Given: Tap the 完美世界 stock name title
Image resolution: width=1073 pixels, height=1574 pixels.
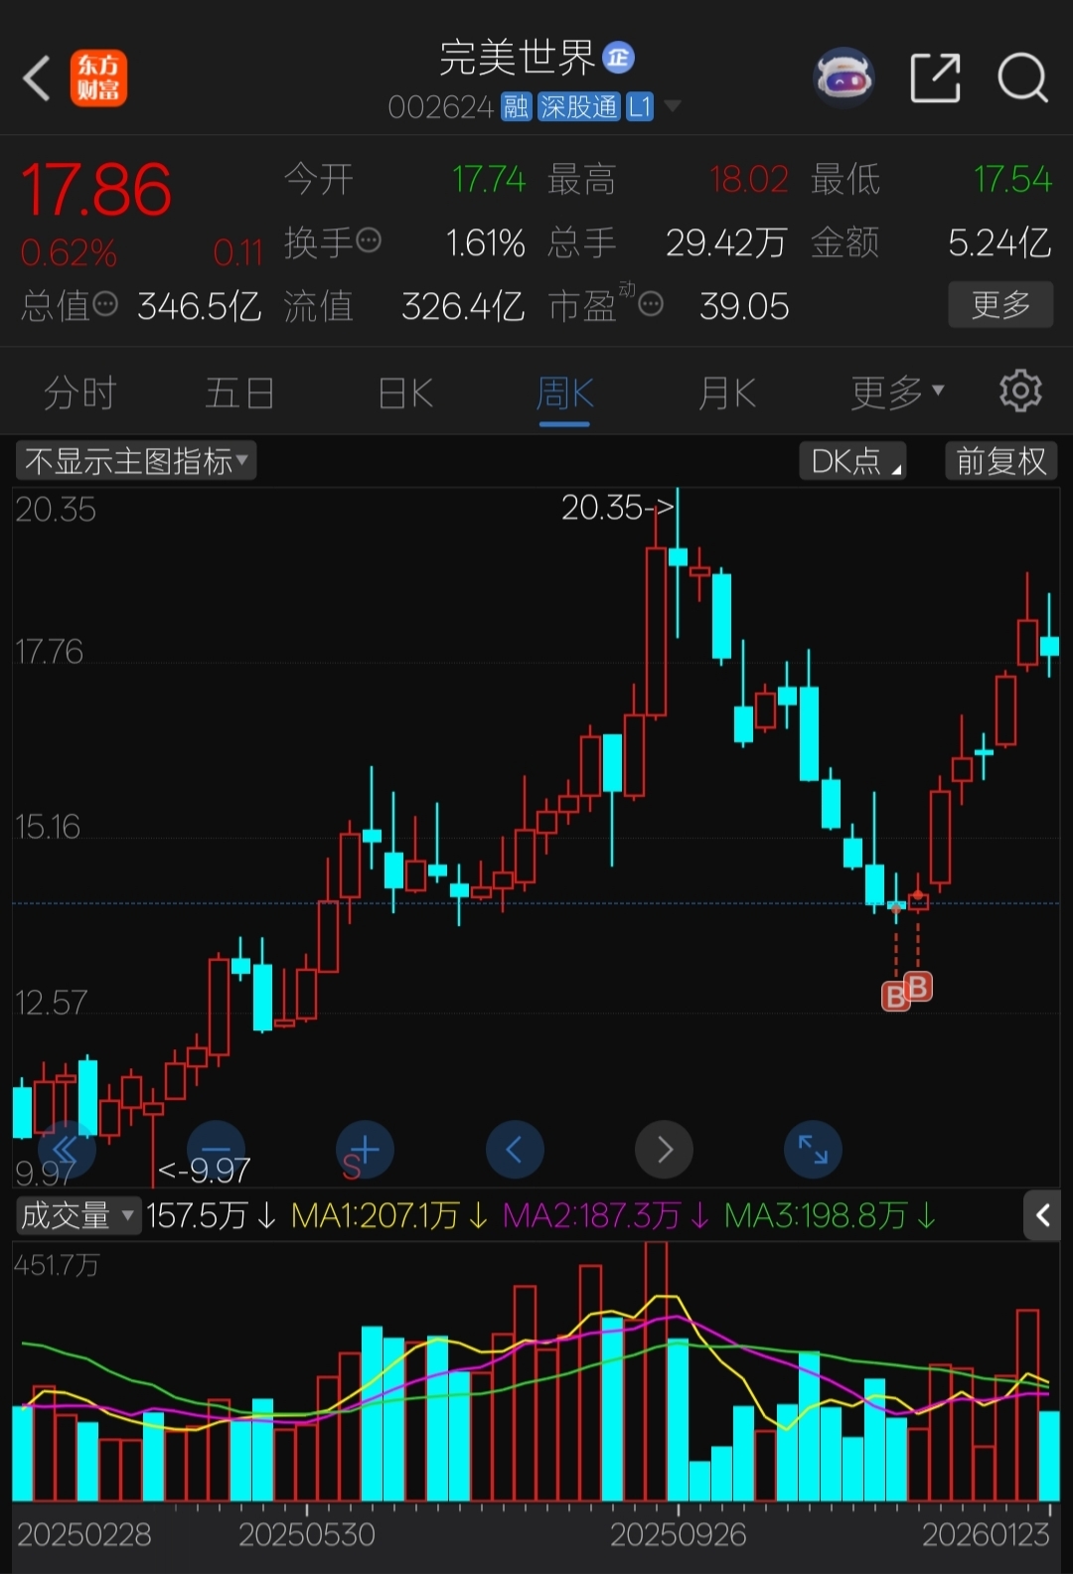Looking at the screenshot, I should (518, 58).
